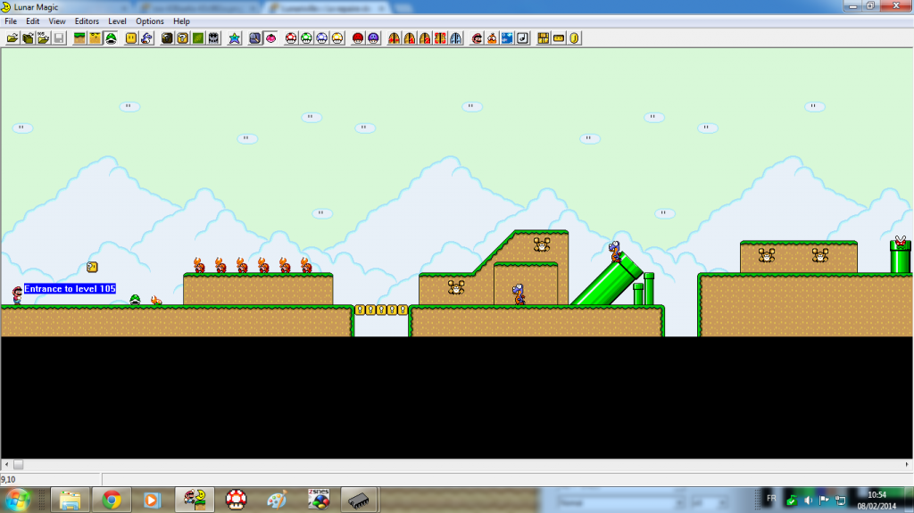Click the Open Level Number 105 icon
The width and height of the screenshot is (914, 513).
[43, 37]
